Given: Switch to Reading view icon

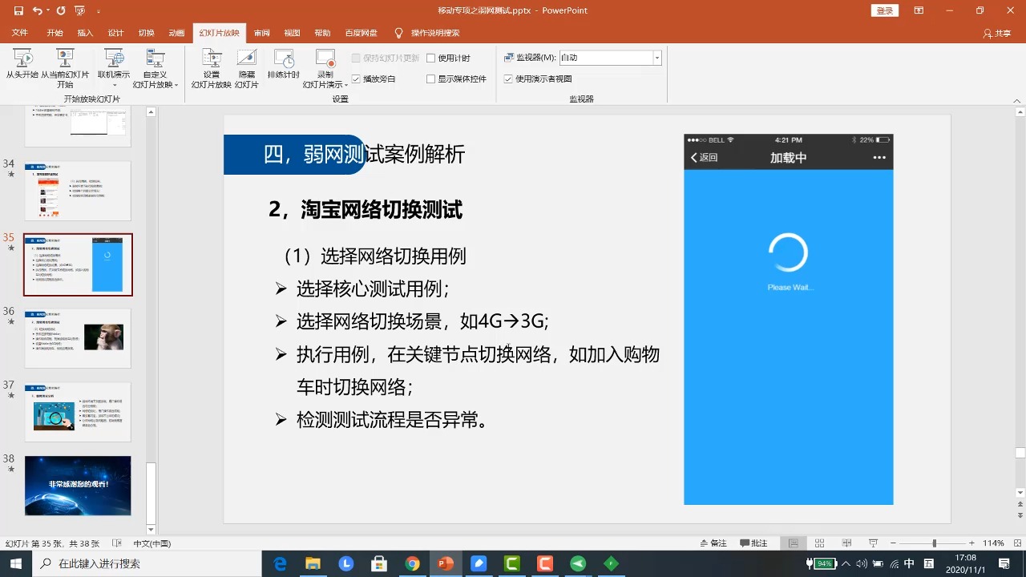Looking at the screenshot, I should pos(847,543).
